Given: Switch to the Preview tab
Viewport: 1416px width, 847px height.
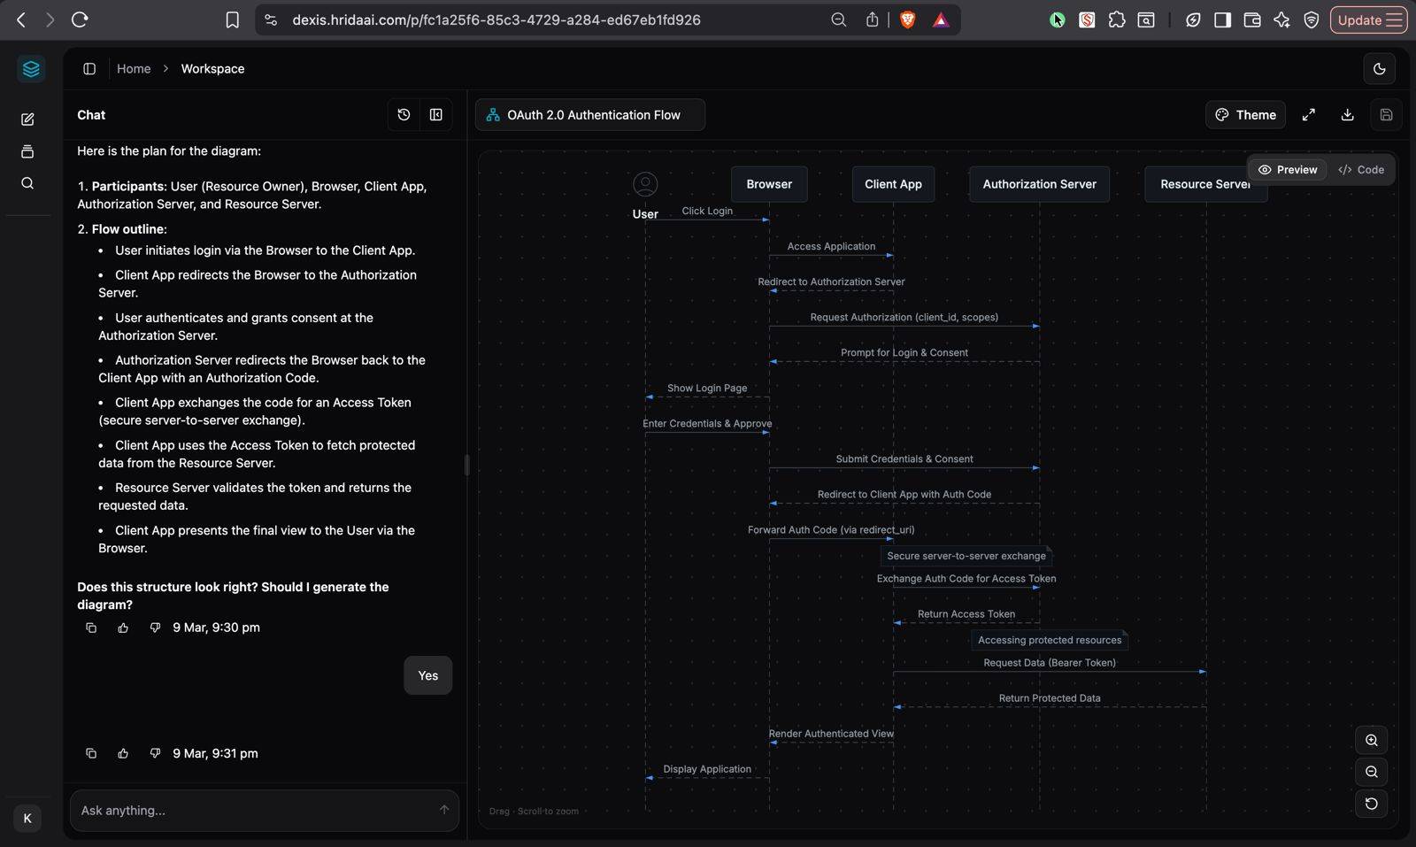Looking at the screenshot, I should coord(1288,170).
